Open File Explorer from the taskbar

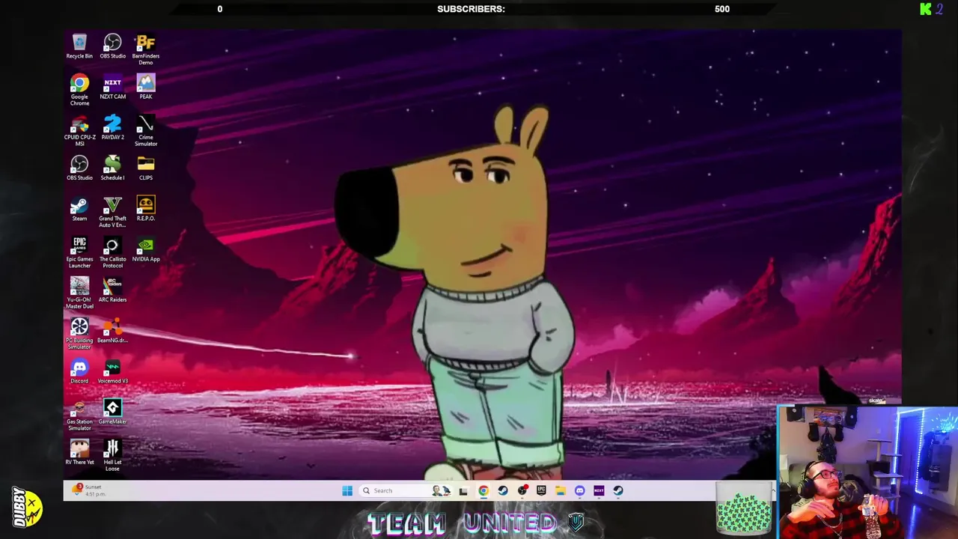[560, 491]
